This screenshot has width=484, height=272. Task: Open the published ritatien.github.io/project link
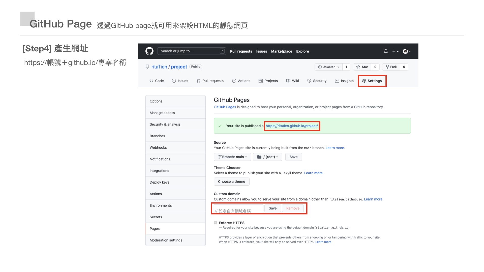[x=292, y=126]
